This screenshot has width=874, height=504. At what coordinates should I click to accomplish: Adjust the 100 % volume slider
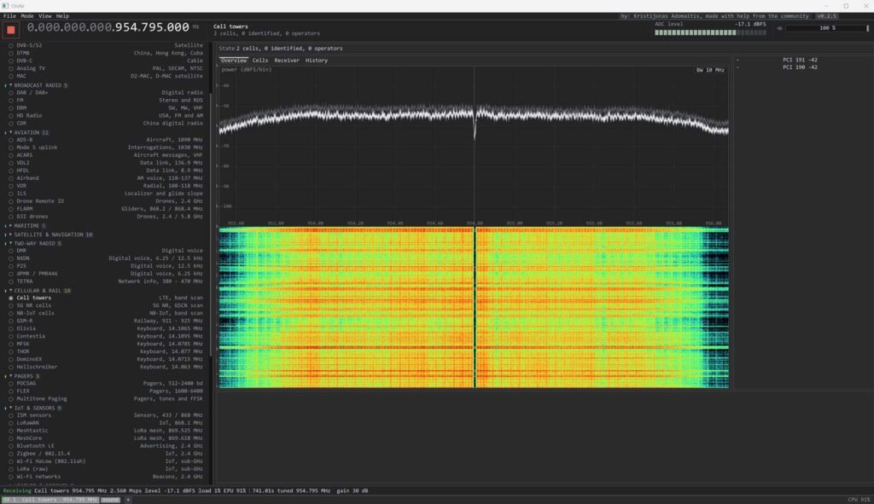coord(827,28)
